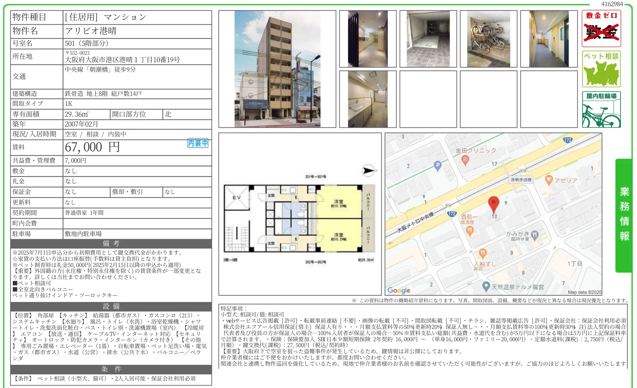Open the green 業務情報 side tab
637x388 pixels.
(624, 215)
